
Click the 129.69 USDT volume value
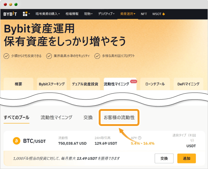pos(106,143)
